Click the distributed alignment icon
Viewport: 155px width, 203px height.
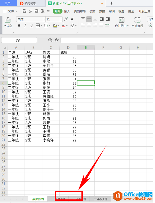pos(107,26)
